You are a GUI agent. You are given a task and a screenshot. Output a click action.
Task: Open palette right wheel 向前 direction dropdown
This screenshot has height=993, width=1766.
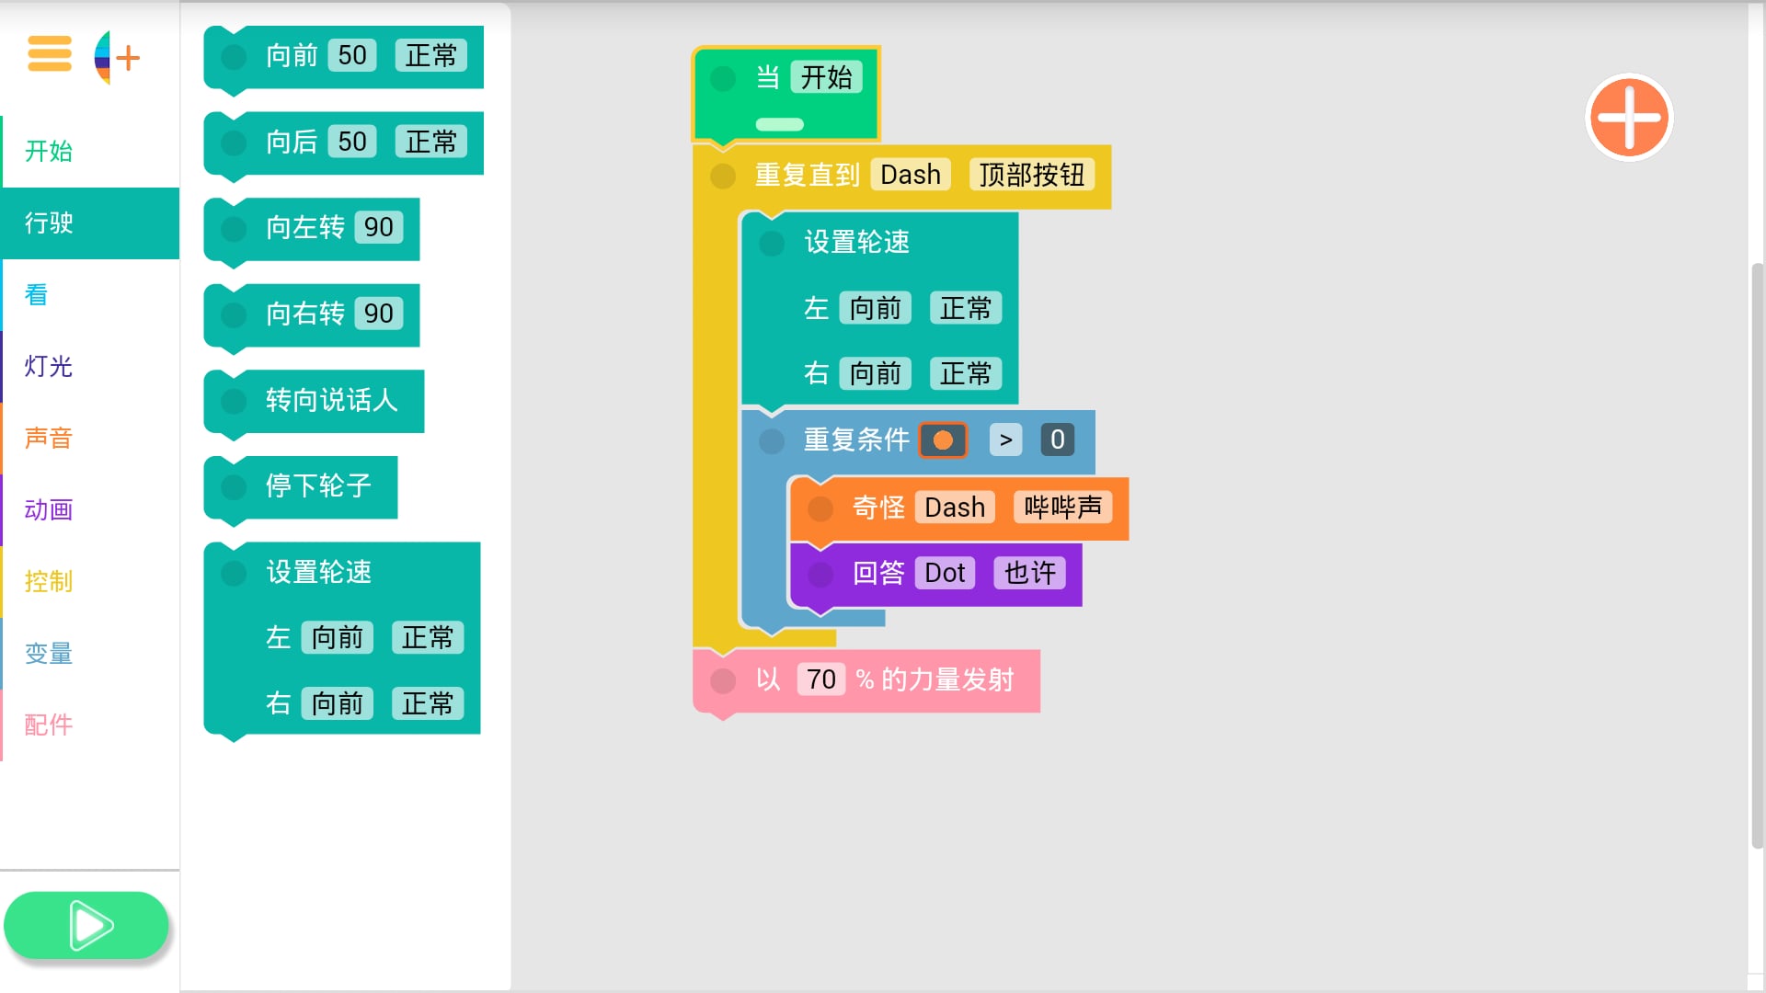pos(337,703)
